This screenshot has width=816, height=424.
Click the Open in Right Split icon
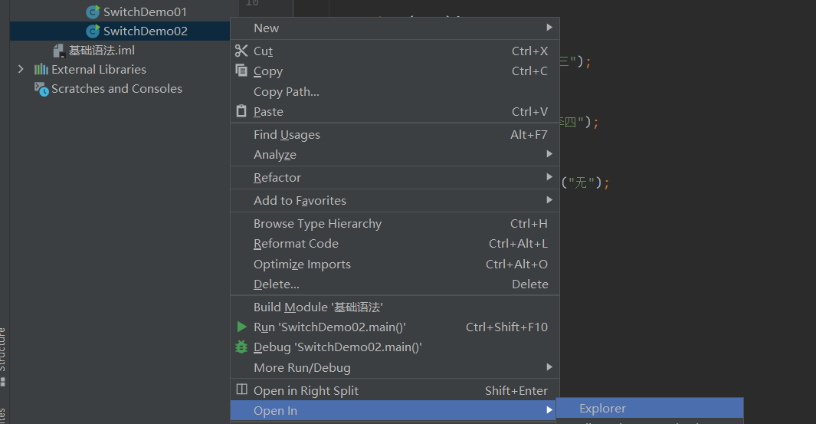(x=241, y=390)
